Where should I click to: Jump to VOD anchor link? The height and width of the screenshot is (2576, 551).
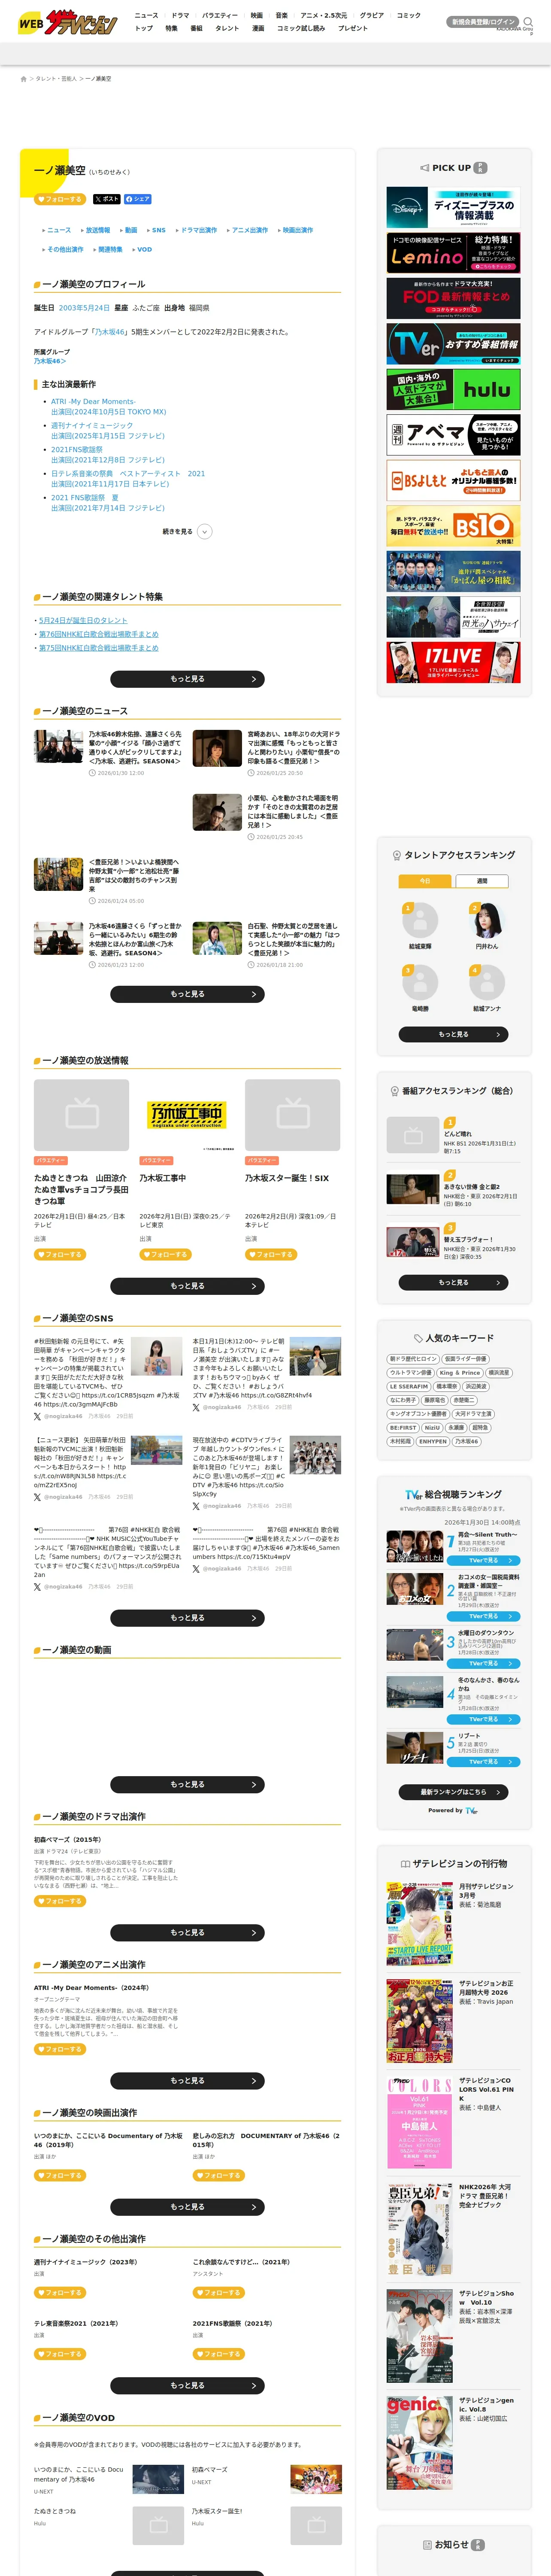(144, 249)
